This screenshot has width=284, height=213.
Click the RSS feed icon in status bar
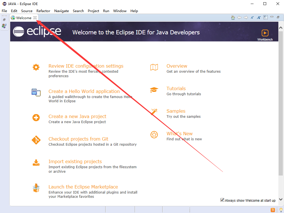(273, 210)
